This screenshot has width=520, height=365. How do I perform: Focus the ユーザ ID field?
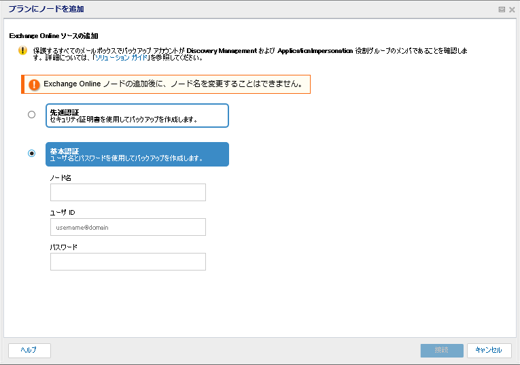coord(128,227)
